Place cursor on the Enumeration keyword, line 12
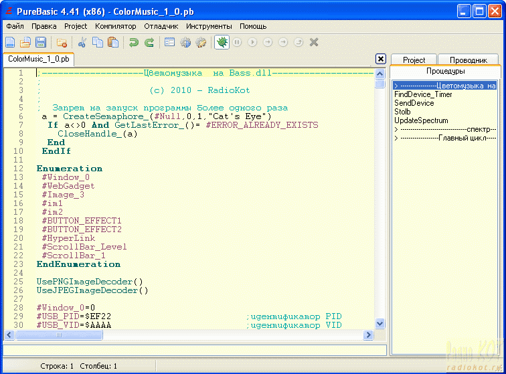 70,169
